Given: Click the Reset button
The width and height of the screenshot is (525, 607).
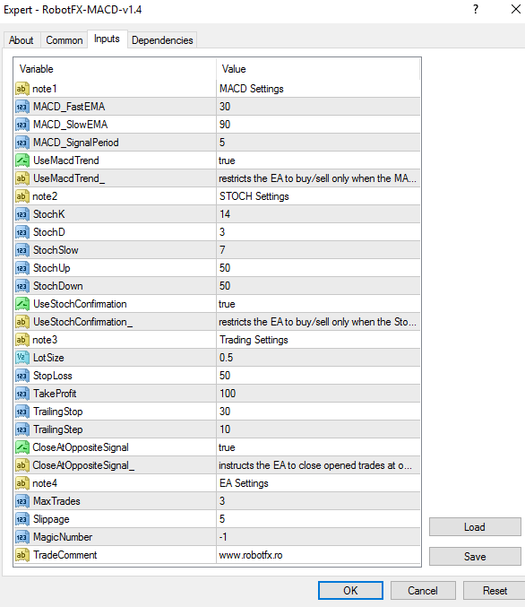Looking at the screenshot, I should click(495, 590).
